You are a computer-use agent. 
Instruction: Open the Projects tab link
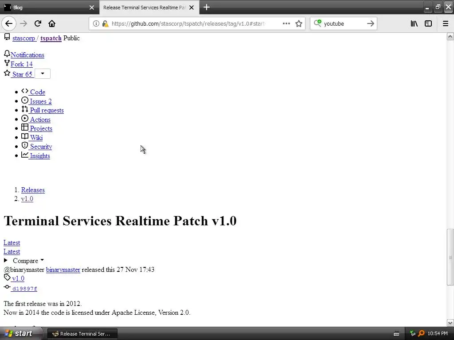41,128
